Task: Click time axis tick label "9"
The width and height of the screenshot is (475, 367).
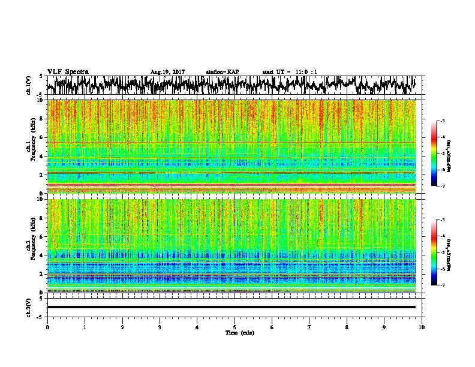Action: coord(384,327)
